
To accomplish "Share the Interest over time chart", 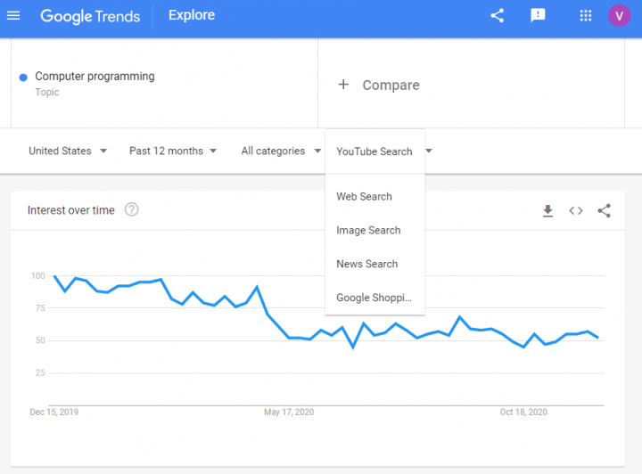I will click(604, 210).
